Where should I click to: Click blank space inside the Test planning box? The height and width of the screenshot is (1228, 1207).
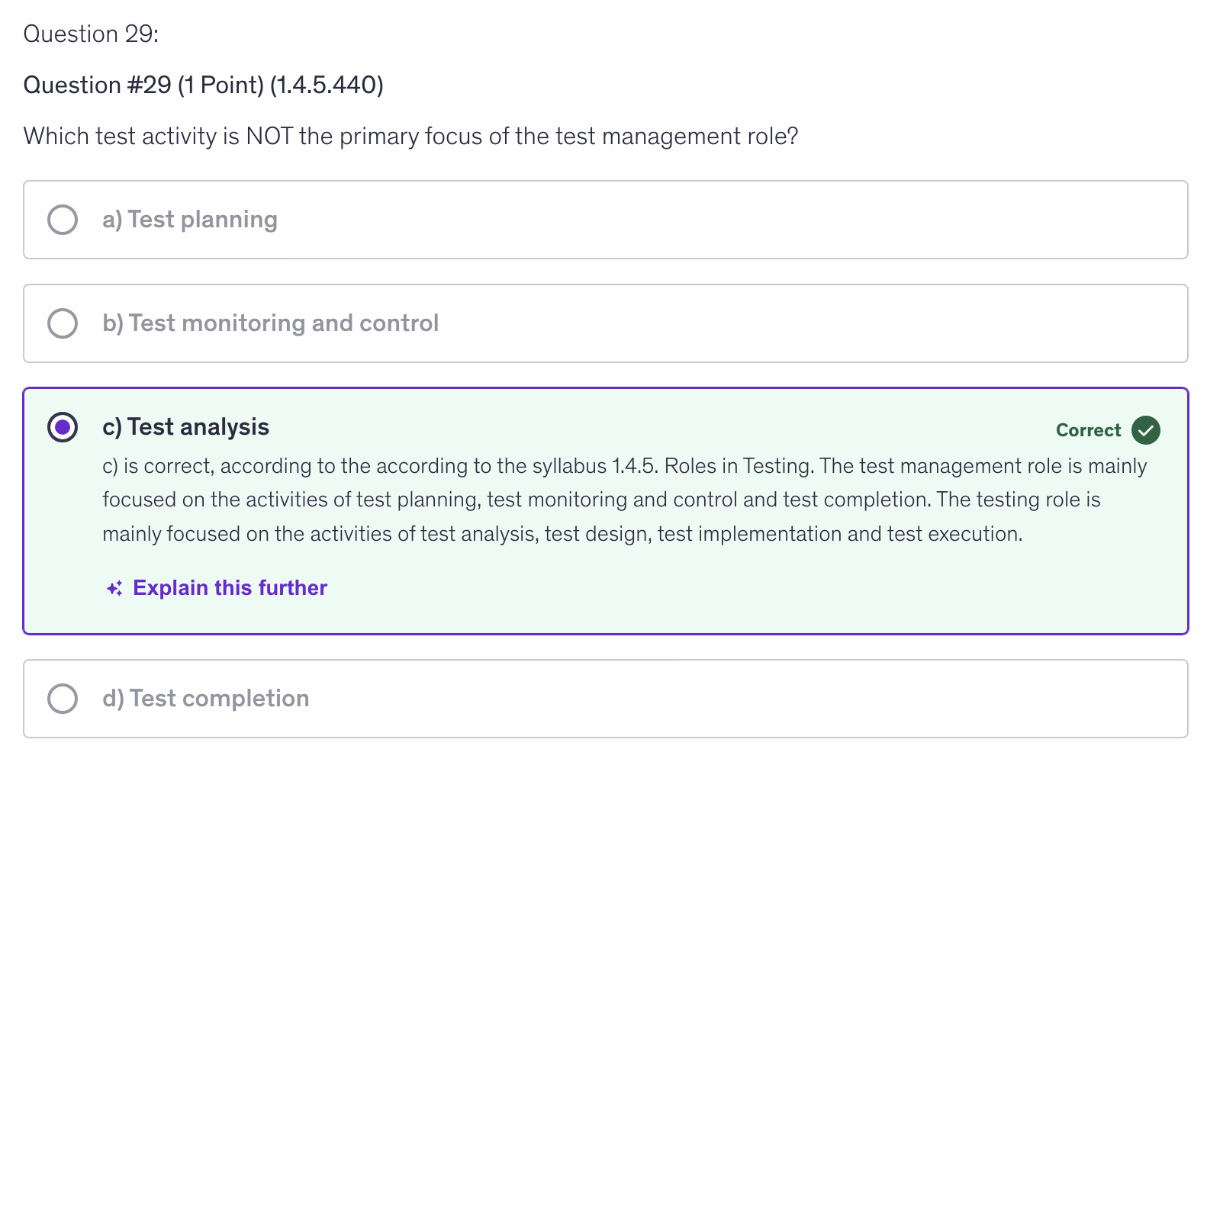[725, 220]
